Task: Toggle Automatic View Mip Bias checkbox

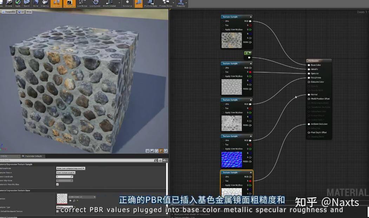Action: [58, 184]
